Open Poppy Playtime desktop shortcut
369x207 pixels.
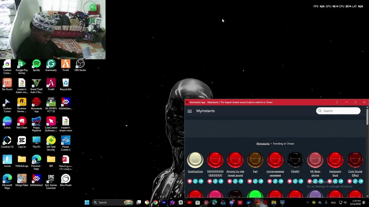click(x=36, y=124)
